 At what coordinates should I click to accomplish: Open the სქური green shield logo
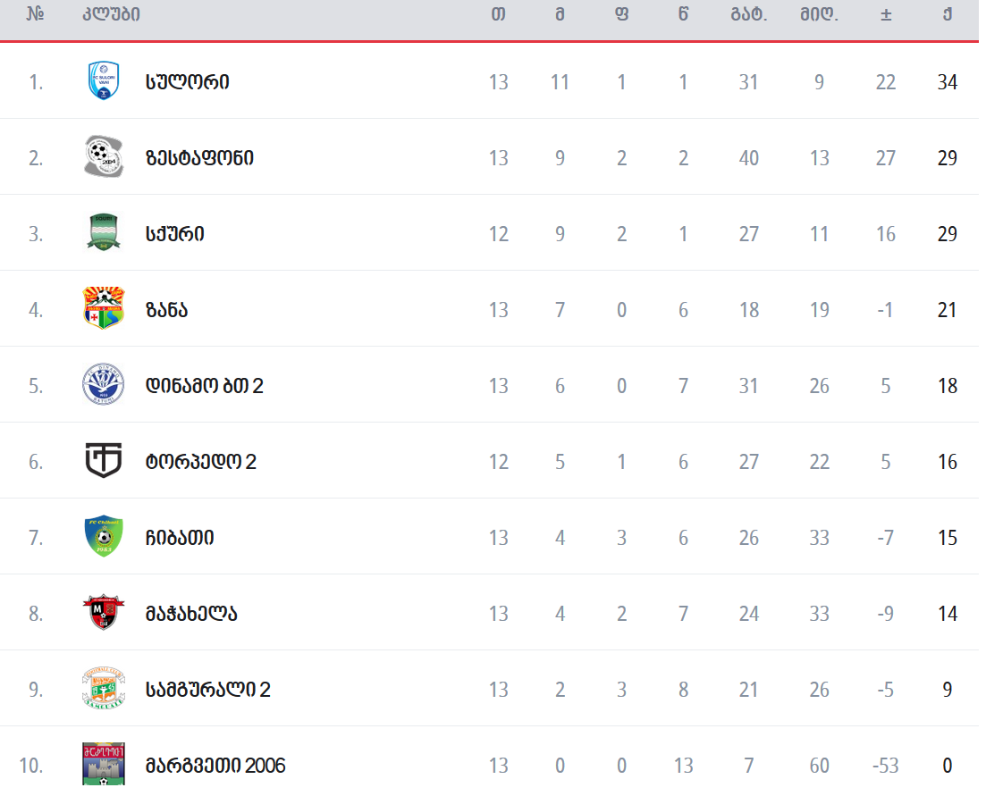[104, 233]
